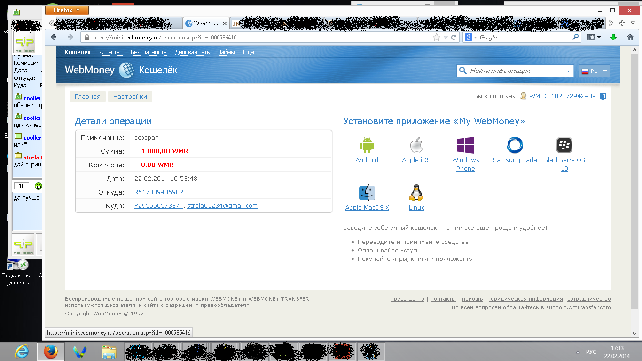List all tabs with the dropdown arrow
This screenshot has height=361, width=642.
[633, 23]
